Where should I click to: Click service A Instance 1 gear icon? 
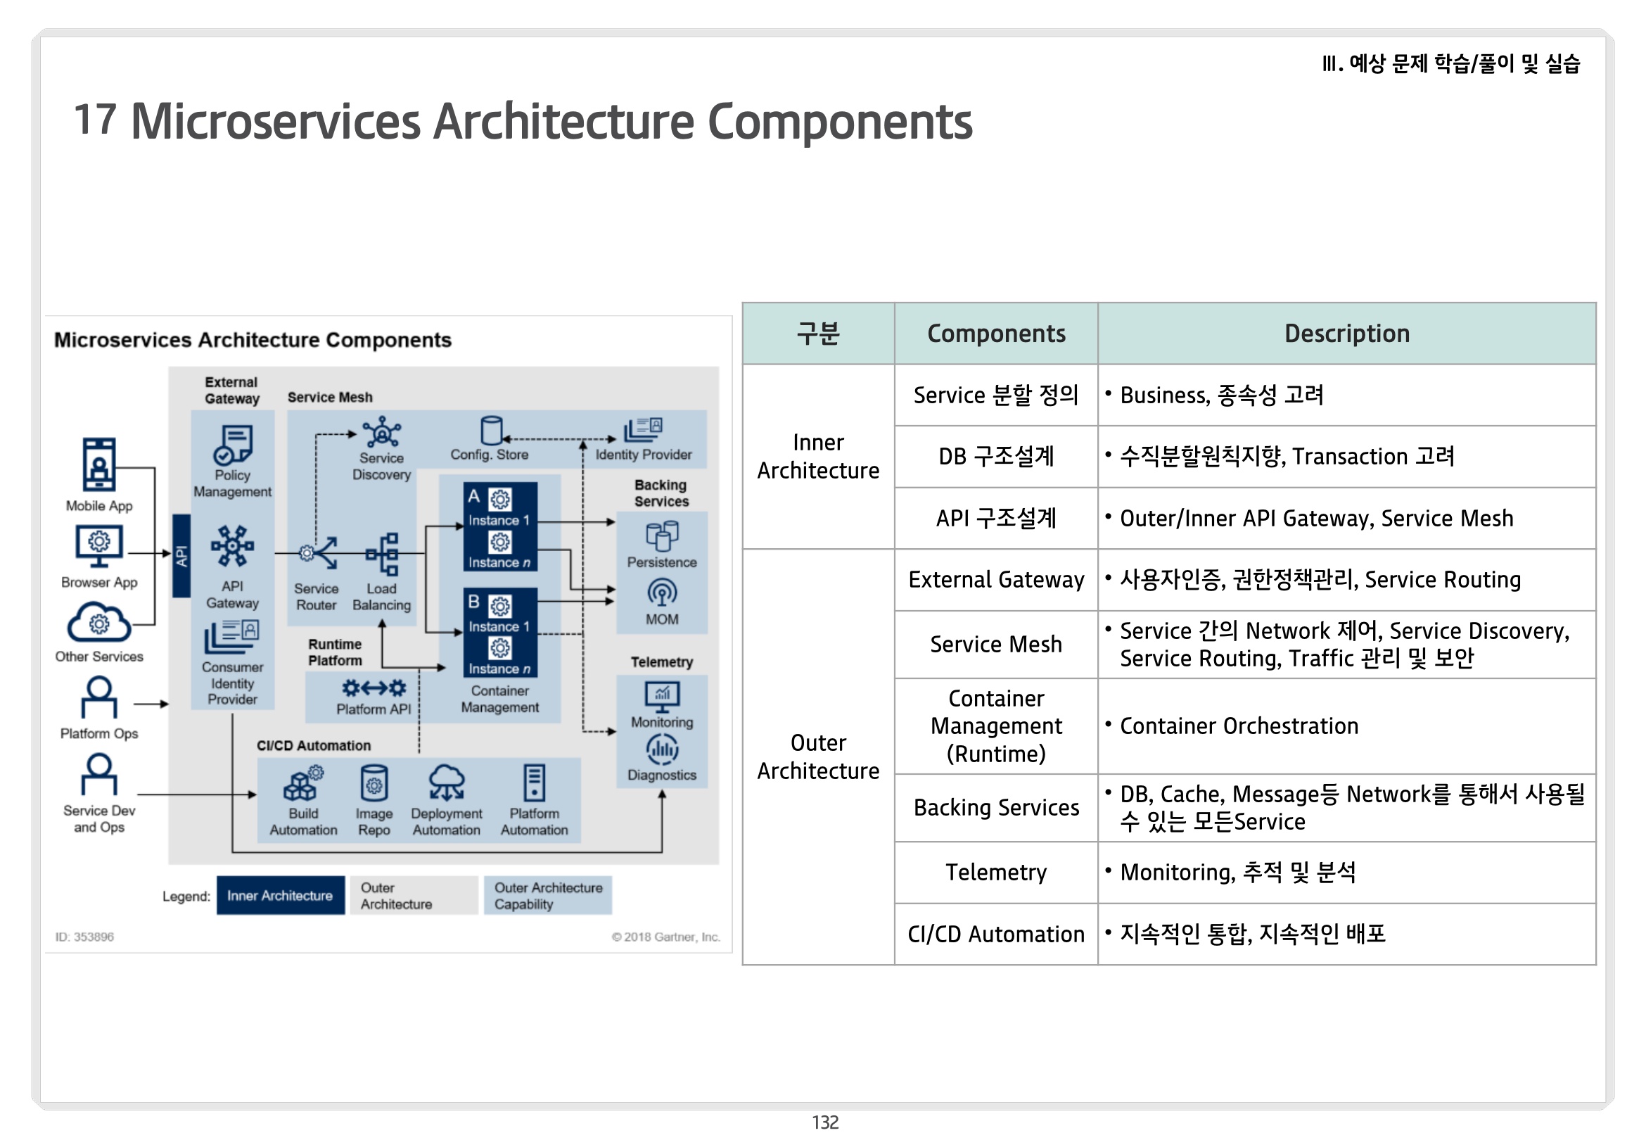(x=499, y=500)
